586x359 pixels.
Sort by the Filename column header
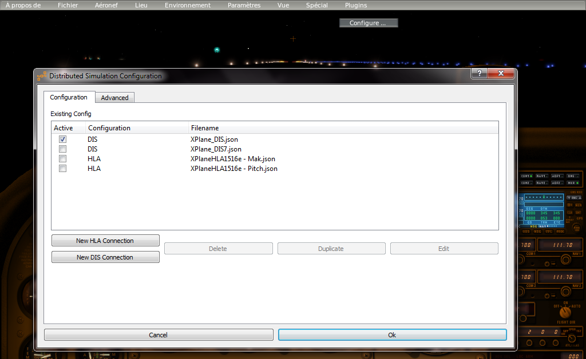(x=205, y=128)
